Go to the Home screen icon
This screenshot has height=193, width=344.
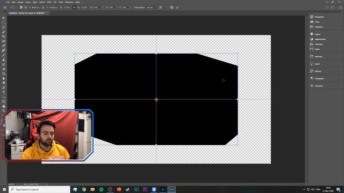5,8
